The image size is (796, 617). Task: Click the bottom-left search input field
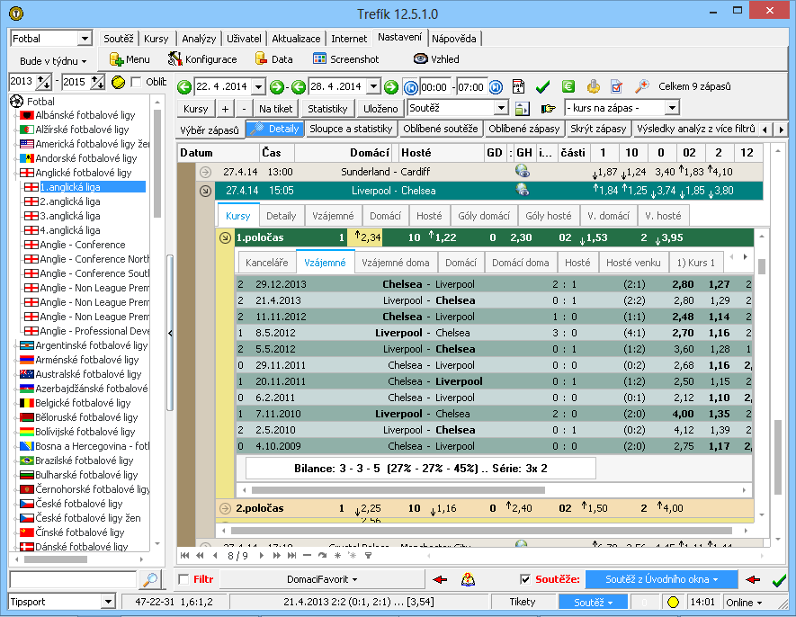pyautogui.click(x=73, y=579)
